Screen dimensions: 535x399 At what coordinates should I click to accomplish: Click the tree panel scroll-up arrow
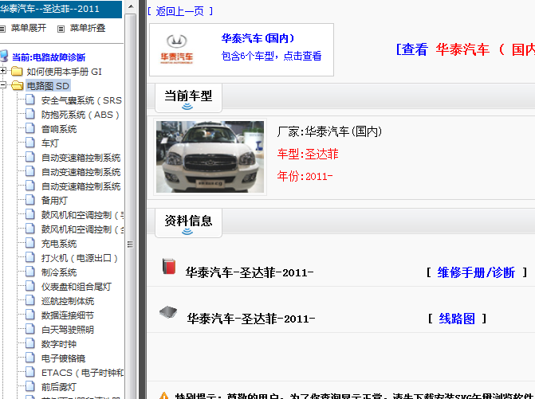(x=131, y=6)
